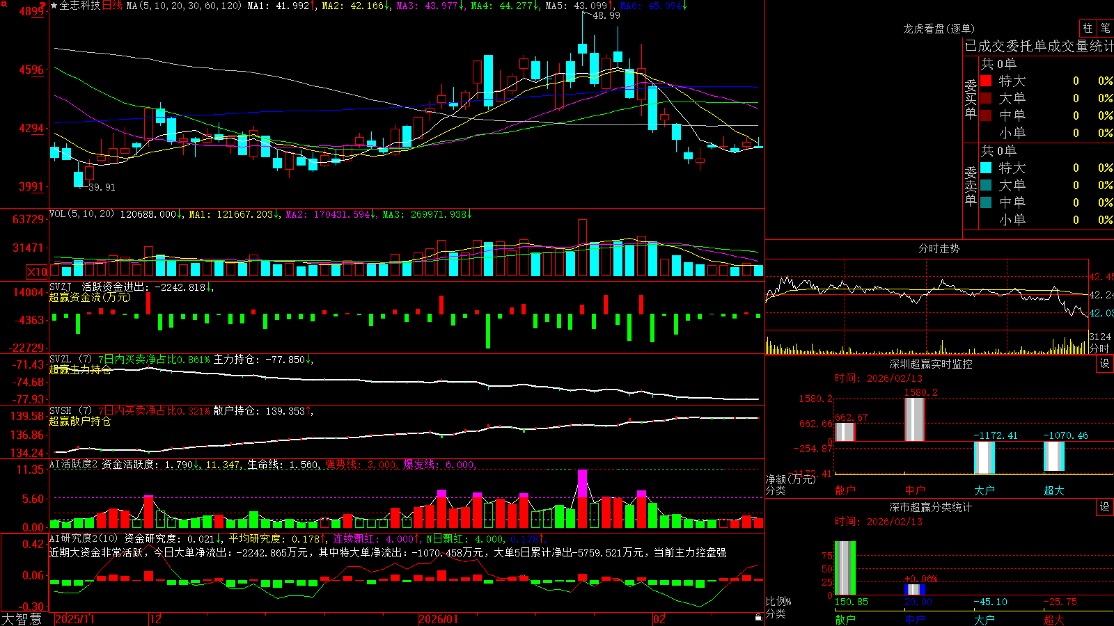Click the cyan 特大 sell-order color swatch
This screenshot has height=626, width=1114.
[986, 168]
